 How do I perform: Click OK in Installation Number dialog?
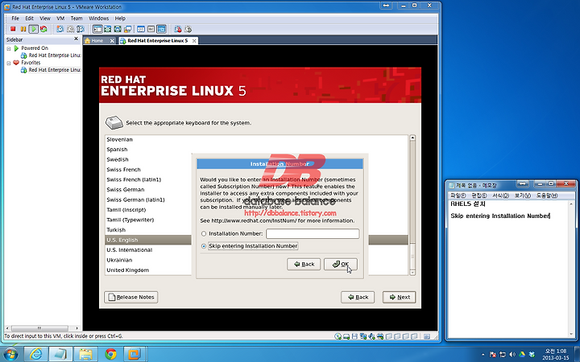pyautogui.click(x=340, y=264)
